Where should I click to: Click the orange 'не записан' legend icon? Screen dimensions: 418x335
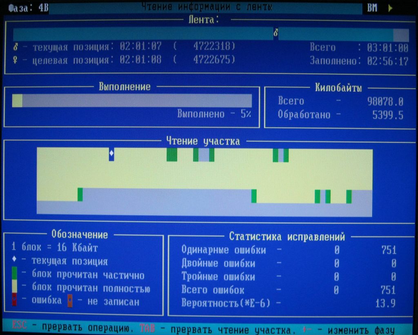coord(70,302)
